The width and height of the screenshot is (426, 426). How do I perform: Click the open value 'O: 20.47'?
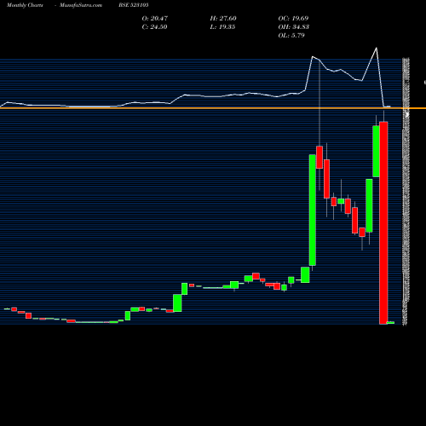click(x=155, y=18)
